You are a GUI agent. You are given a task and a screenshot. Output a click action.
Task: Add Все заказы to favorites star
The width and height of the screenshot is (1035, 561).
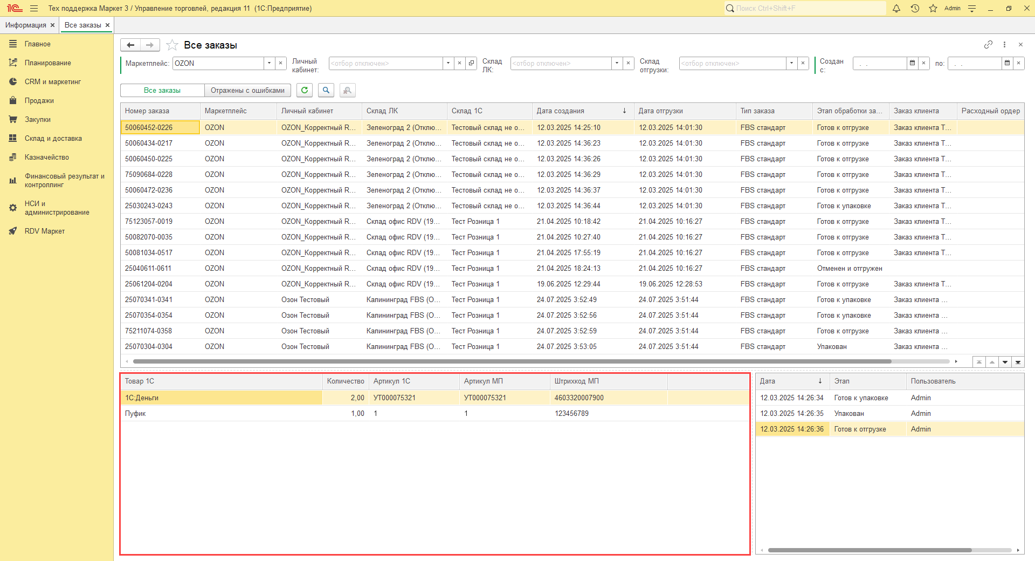(x=172, y=45)
